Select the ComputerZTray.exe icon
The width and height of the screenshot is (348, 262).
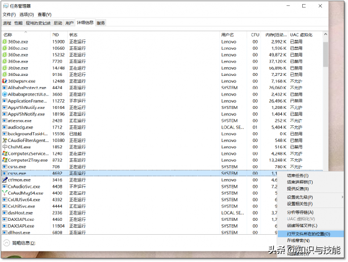(x=5, y=160)
